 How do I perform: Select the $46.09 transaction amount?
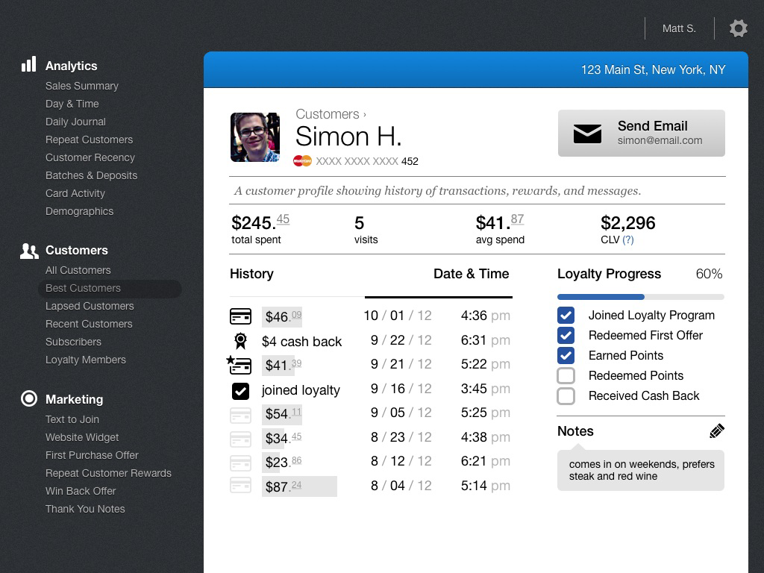coord(282,316)
